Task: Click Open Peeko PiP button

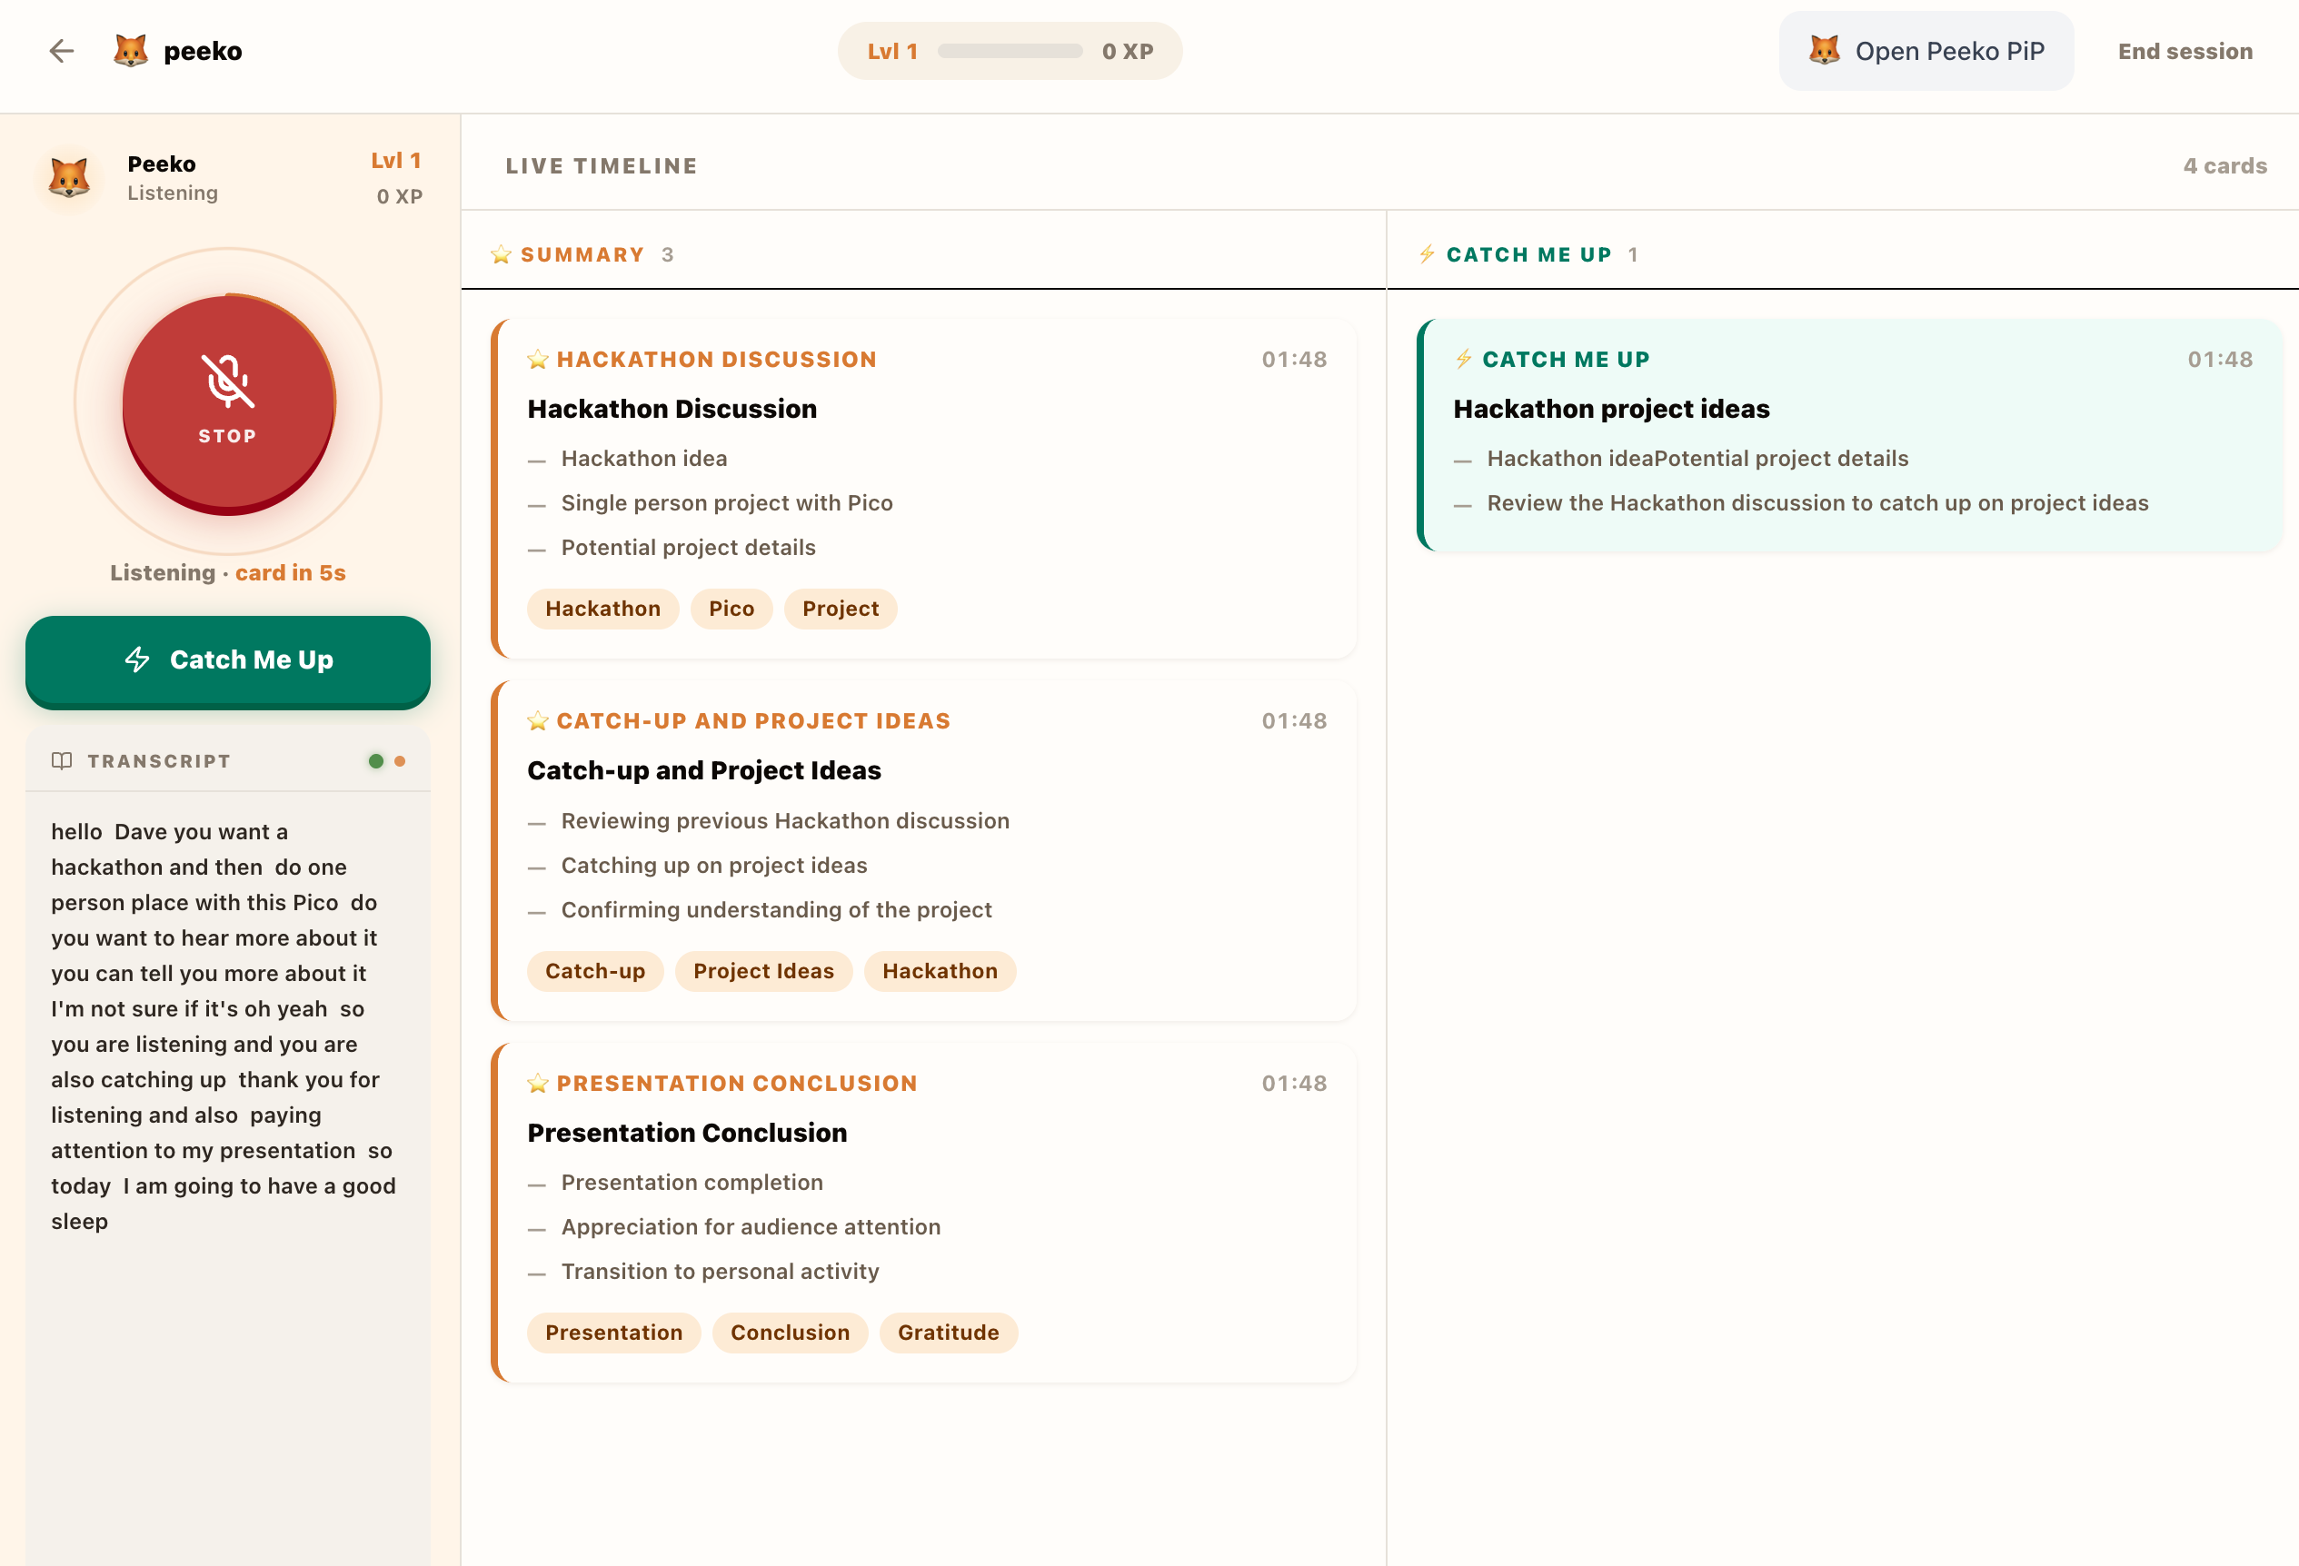Action: pyautogui.click(x=1925, y=52)
